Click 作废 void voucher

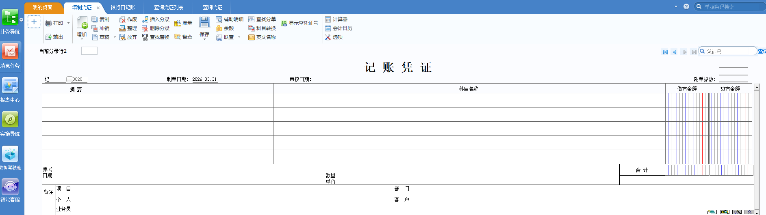click(128, 19)
